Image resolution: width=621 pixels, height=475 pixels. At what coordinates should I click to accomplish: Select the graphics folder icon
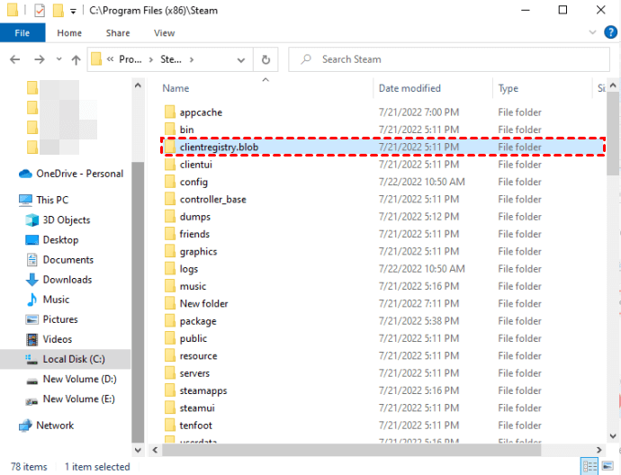pos(170,251)
